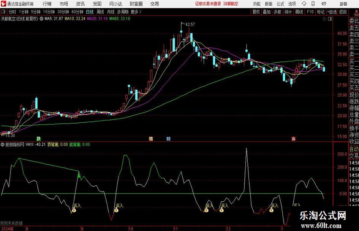Open the 财富圈 menu

click(136, 4)
